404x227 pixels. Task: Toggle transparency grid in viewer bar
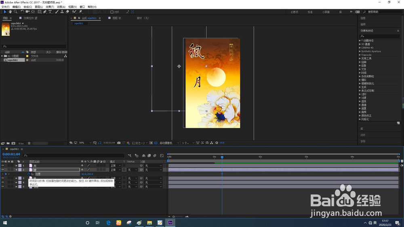[156, 143]
